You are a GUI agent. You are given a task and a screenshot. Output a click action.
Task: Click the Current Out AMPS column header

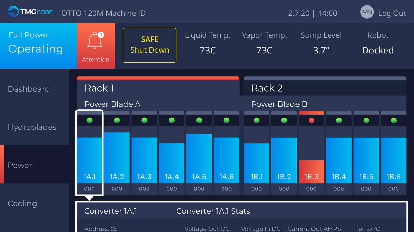tap(314, 229)
